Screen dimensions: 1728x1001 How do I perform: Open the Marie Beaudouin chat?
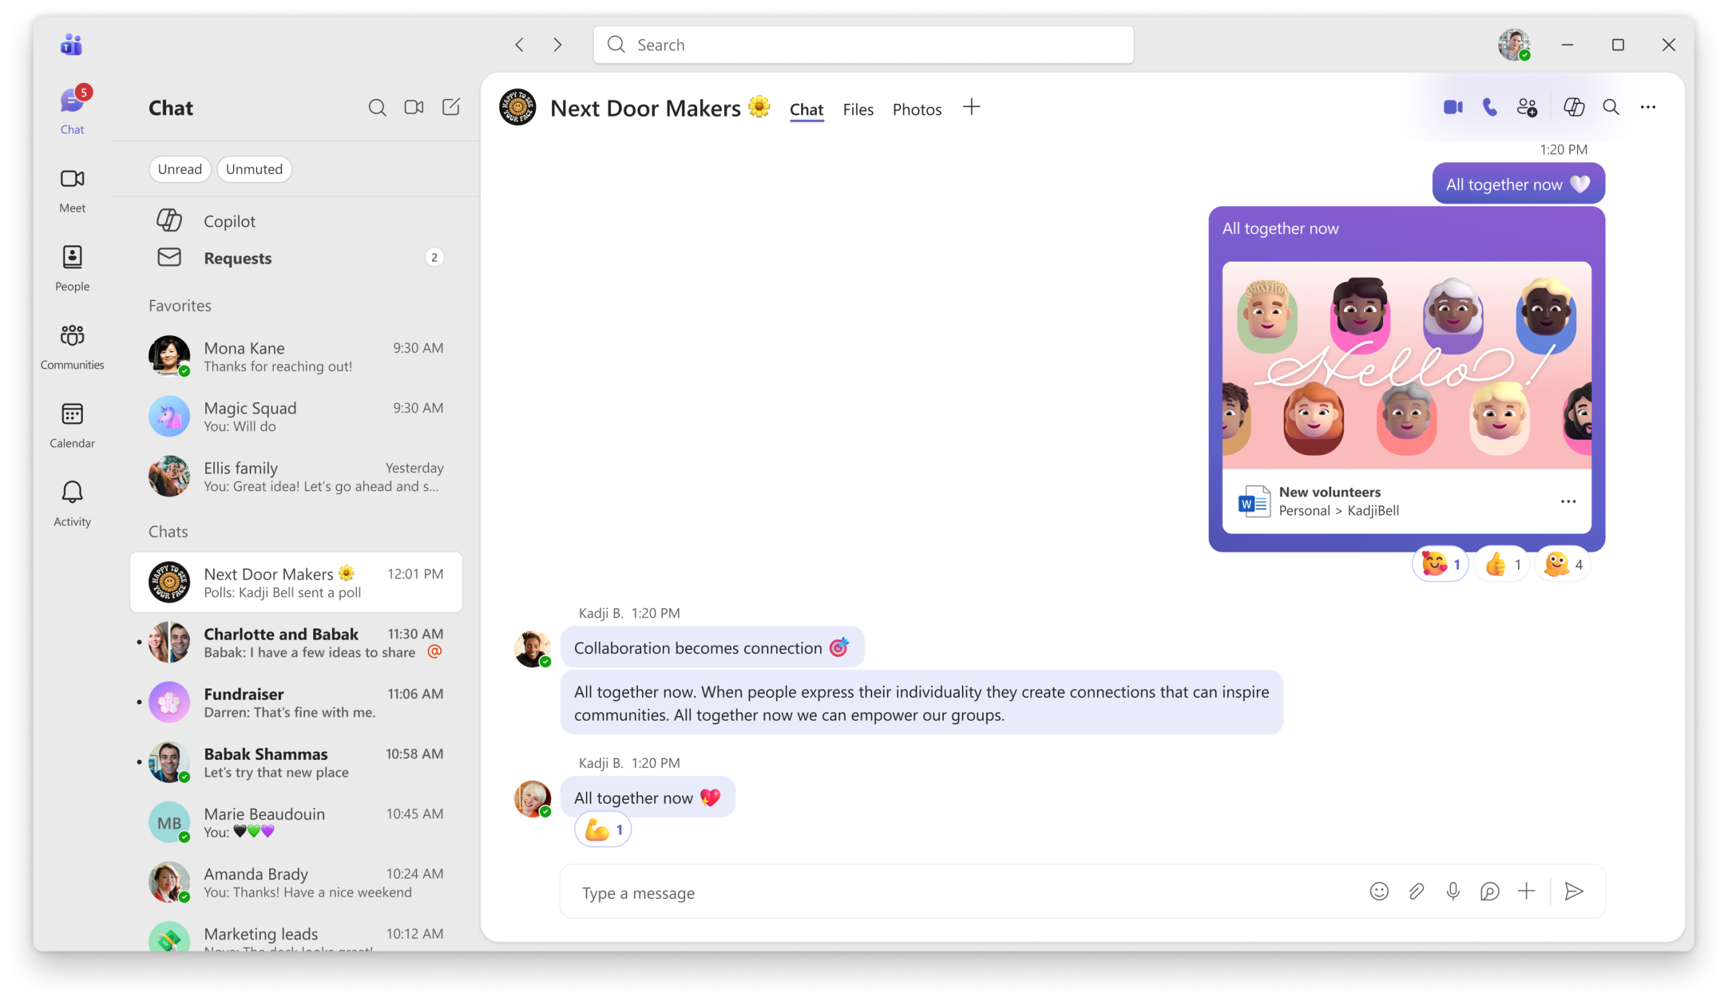click(x=296, y=822)
